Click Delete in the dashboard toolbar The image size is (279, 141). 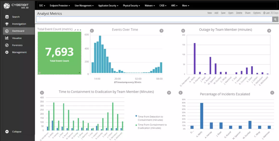coord(239,13)
